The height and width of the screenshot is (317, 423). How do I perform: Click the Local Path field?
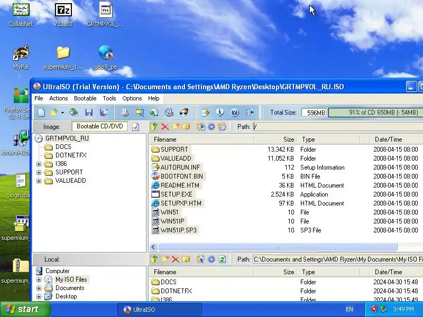[x=338, y=259]
